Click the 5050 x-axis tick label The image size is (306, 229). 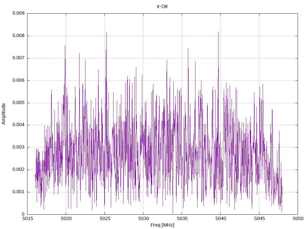(x=298, y=219)
